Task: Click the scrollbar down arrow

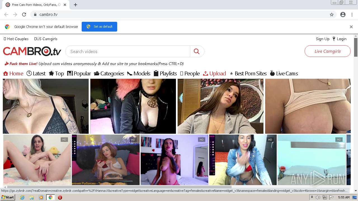Action: pyautogui.click(x=355, y=191)
